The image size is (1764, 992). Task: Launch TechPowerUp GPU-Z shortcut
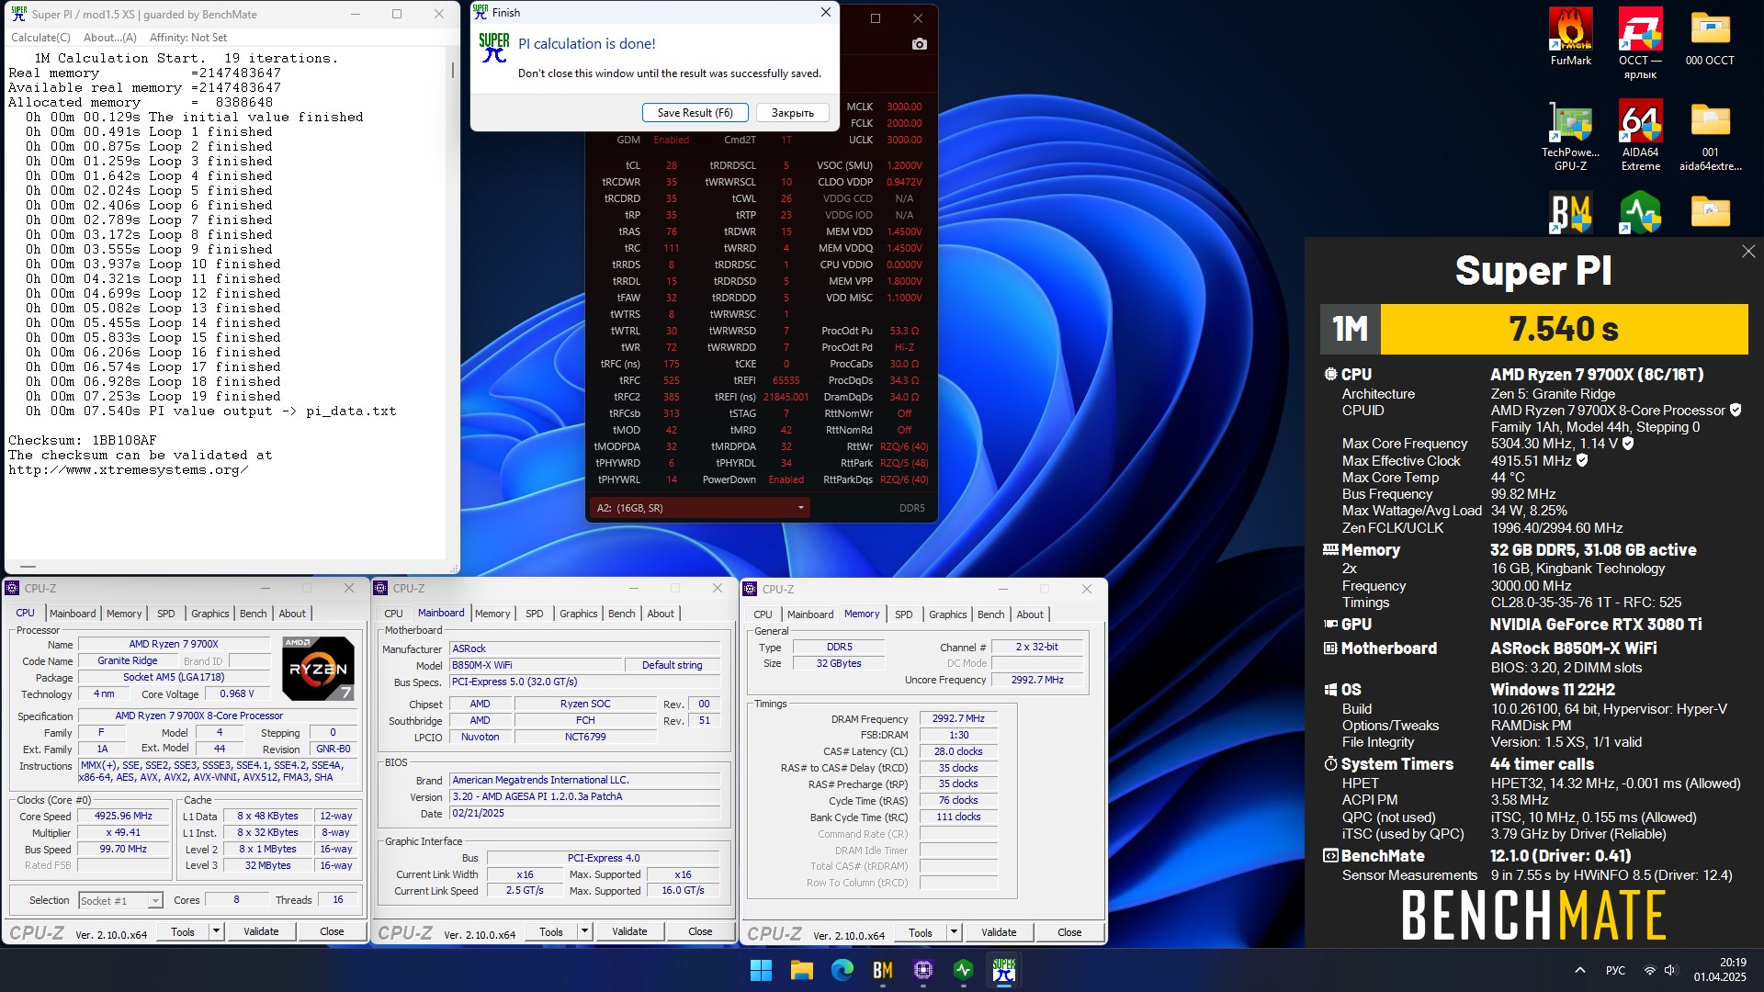tap(1570, 135)
